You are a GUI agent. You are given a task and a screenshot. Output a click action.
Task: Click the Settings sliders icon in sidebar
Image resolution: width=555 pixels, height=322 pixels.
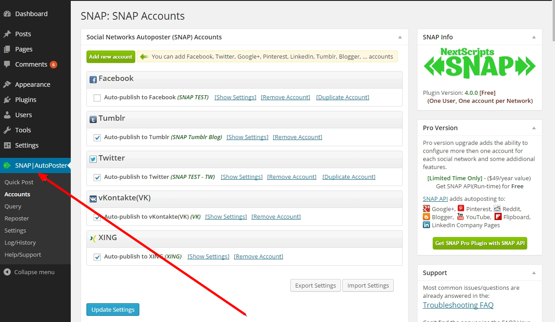[x=7, y=145]
